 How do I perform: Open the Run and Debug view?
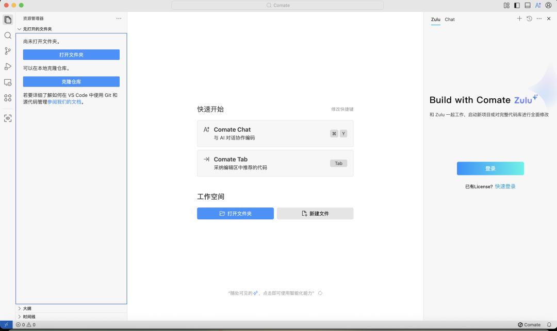point(8,66)
